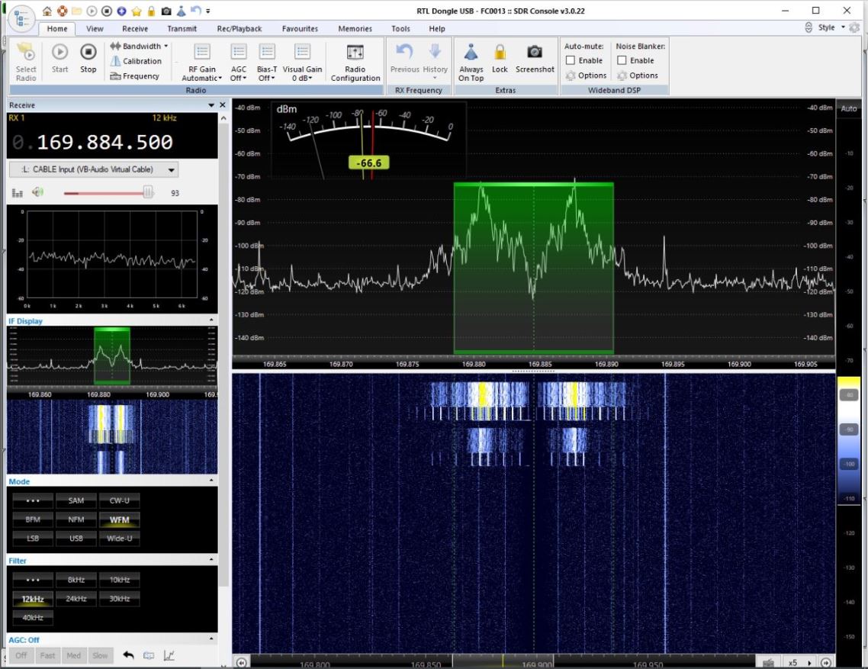
Task: Open Auto-mute Options
Action: [587, 76]
